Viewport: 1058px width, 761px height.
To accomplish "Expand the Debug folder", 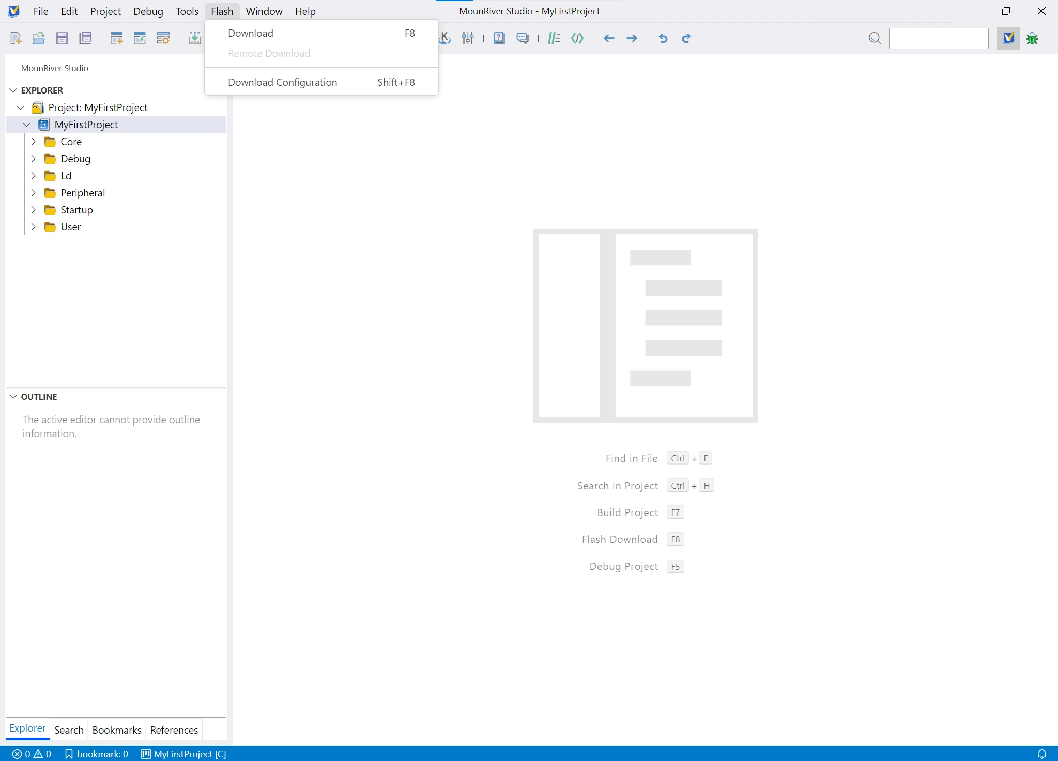I will coord(33,159).
